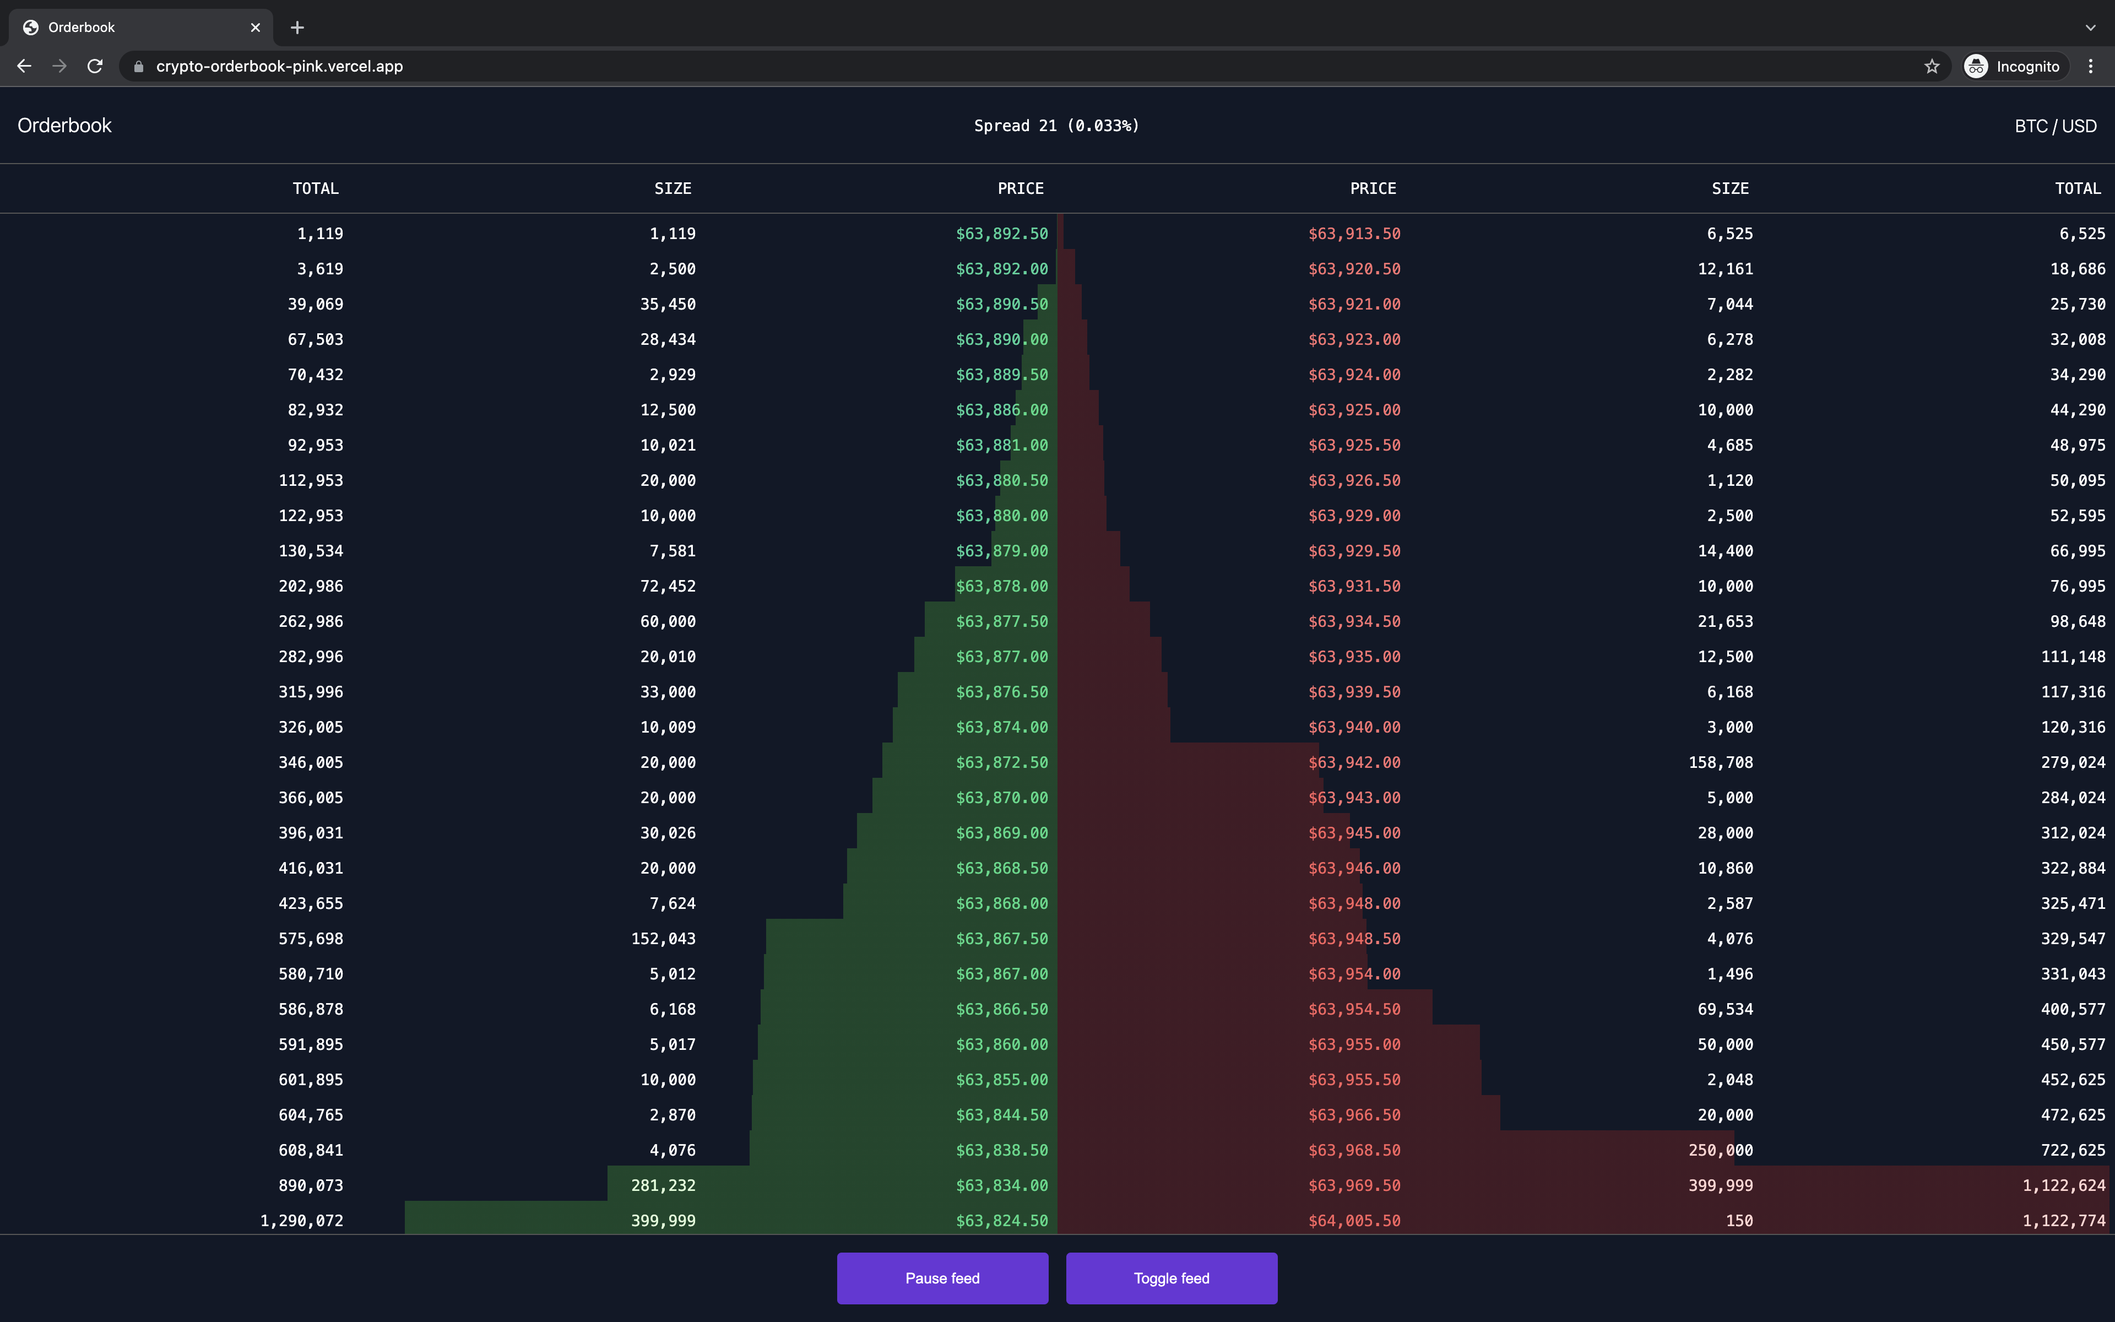
Task: Click the $63,913.50 ask price
Action: tap(1354, 234)
